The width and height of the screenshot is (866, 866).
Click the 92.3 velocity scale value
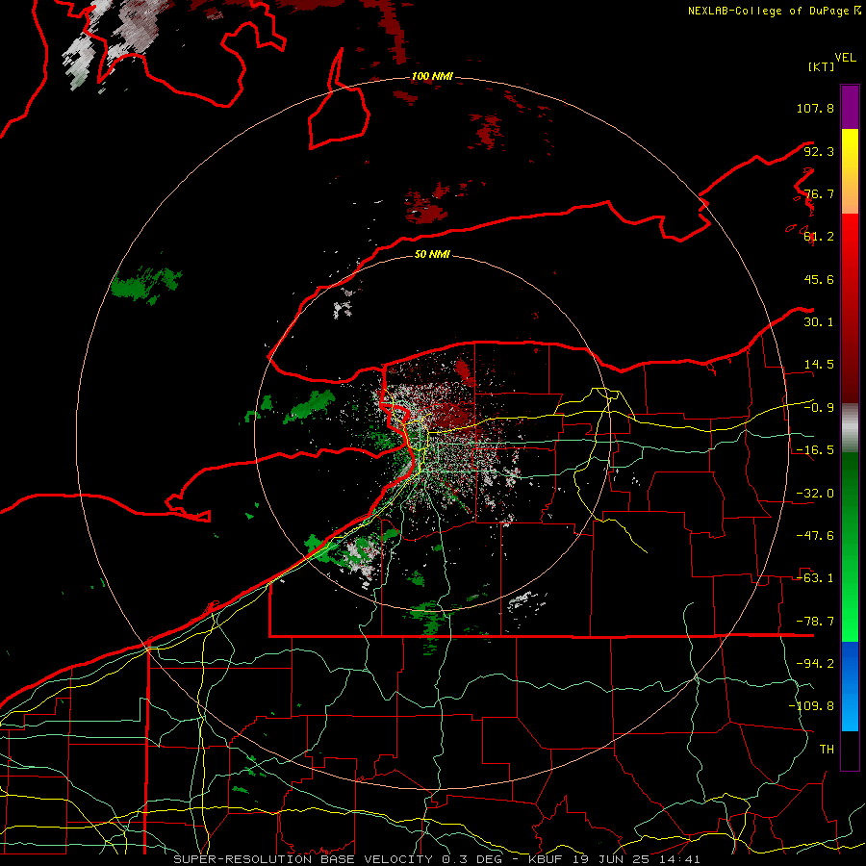(819, 151)
